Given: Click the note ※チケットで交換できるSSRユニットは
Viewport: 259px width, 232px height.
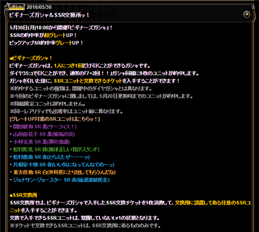Looking at the screenshot, I should pos(85,226).
